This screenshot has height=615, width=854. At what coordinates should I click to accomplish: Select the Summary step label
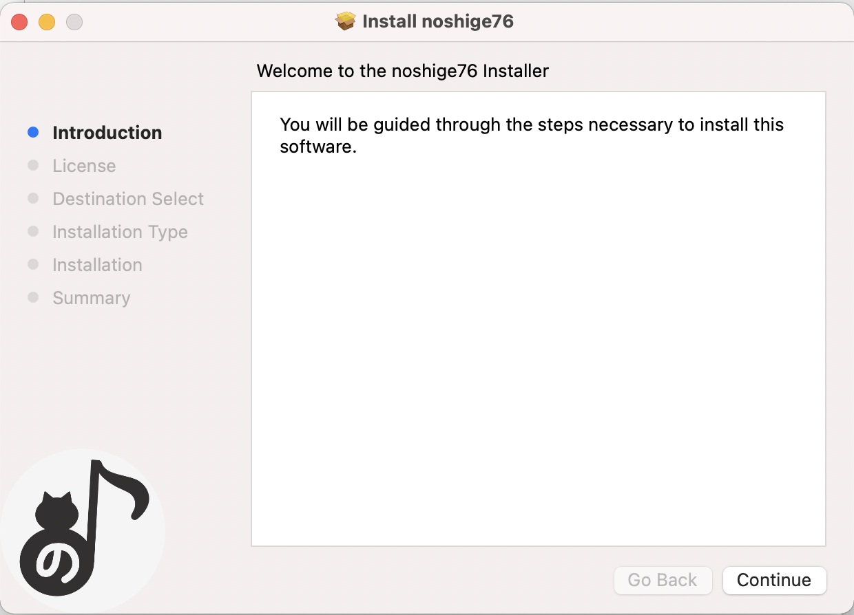point(91,298)
